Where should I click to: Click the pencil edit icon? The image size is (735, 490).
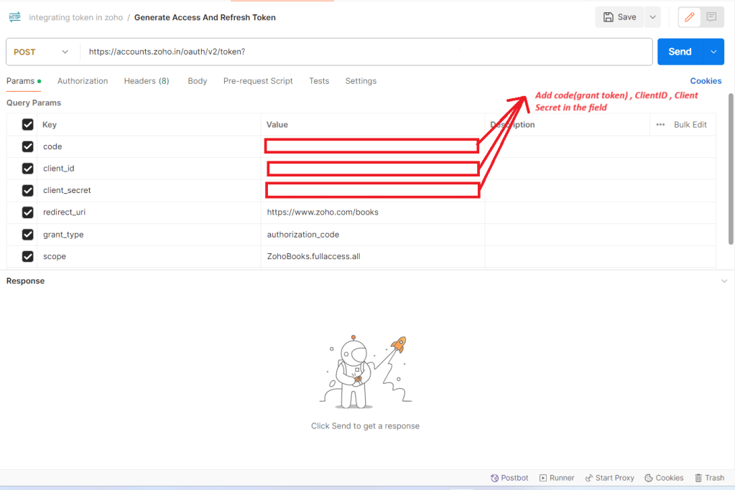pos(690,17)
